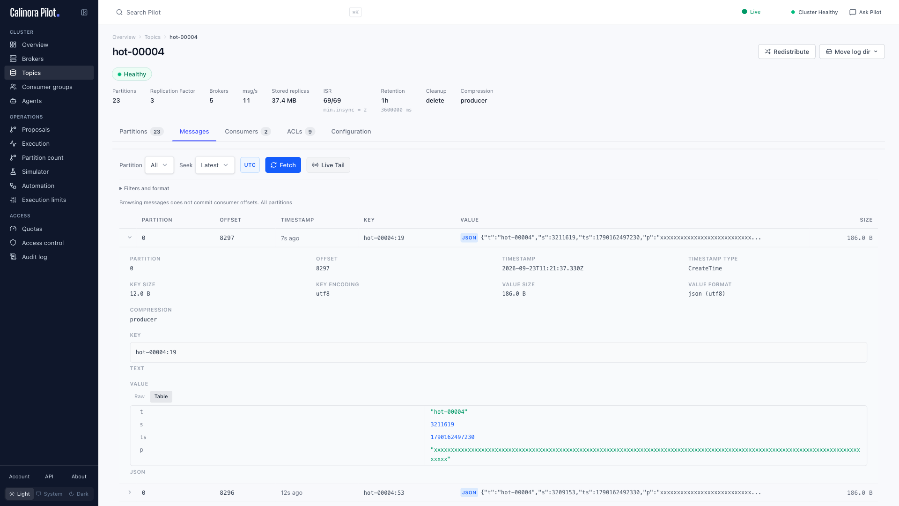
Task: Expand the offset 8296 message row
Action: [130, 492]
